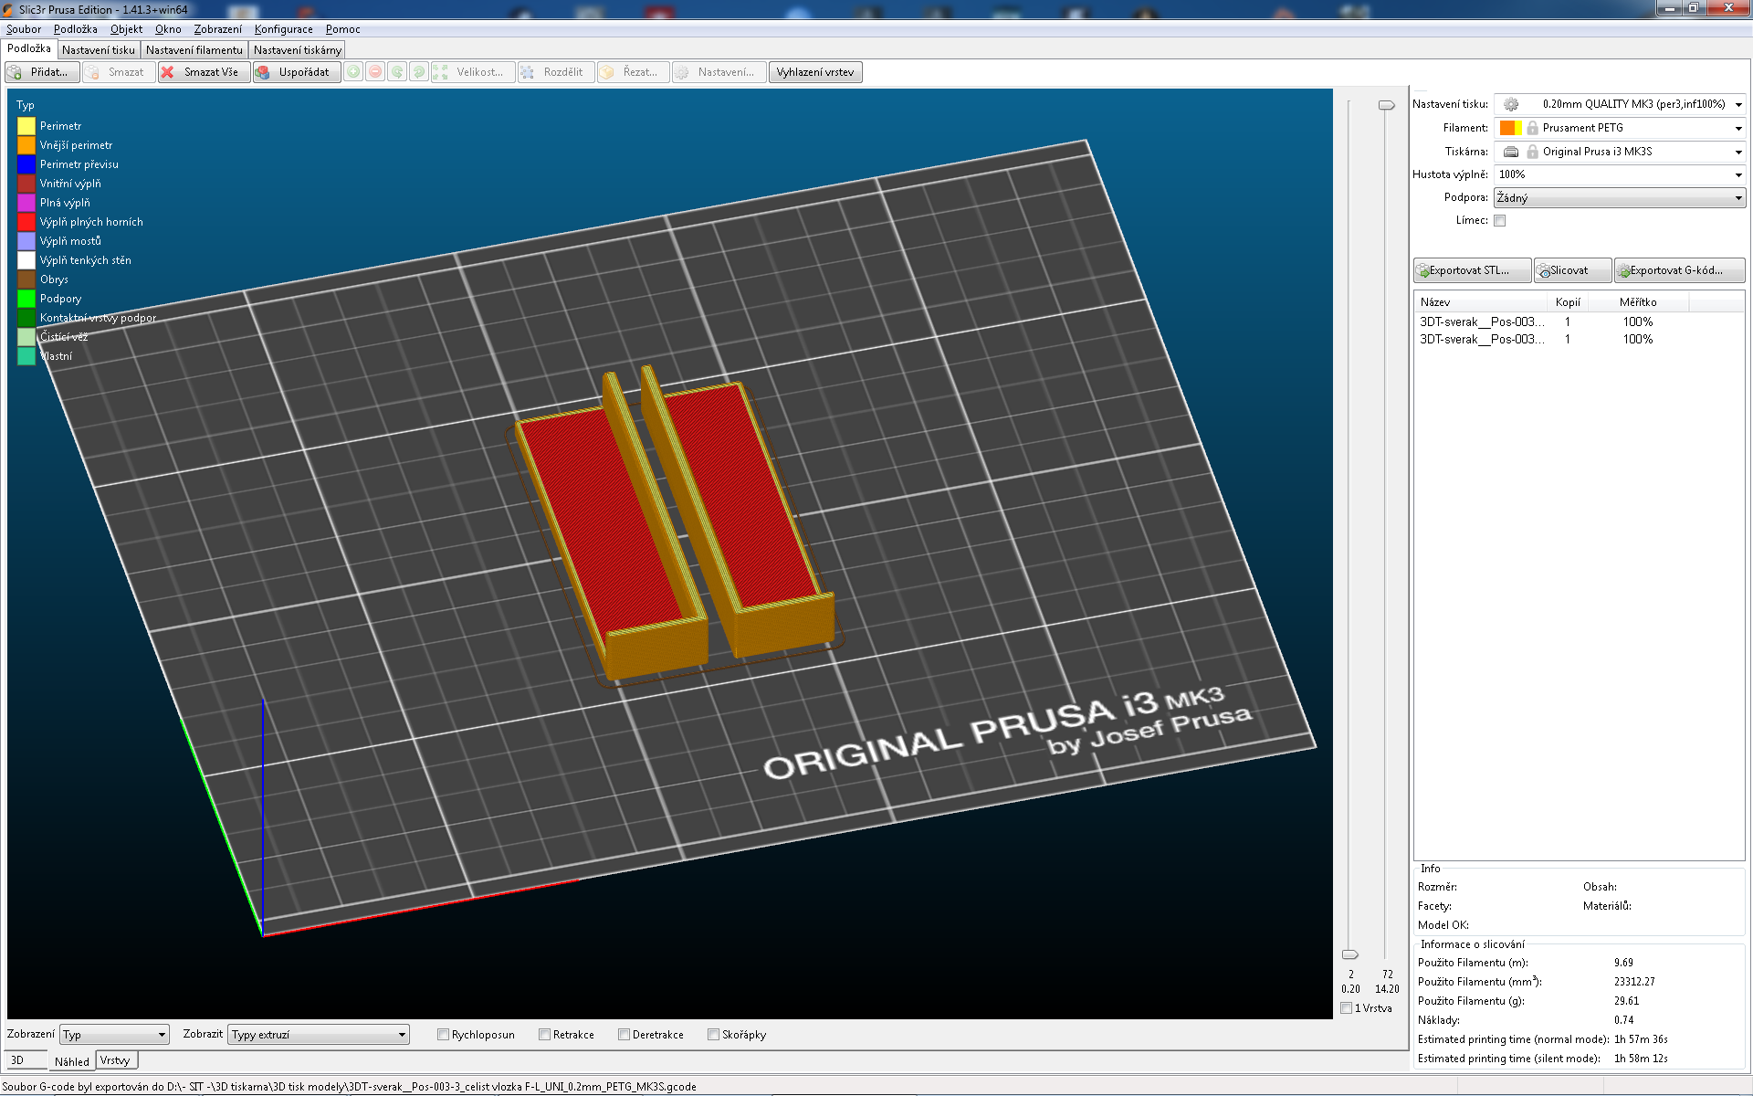Open the Filament preset dropdown

[1620, 128]
